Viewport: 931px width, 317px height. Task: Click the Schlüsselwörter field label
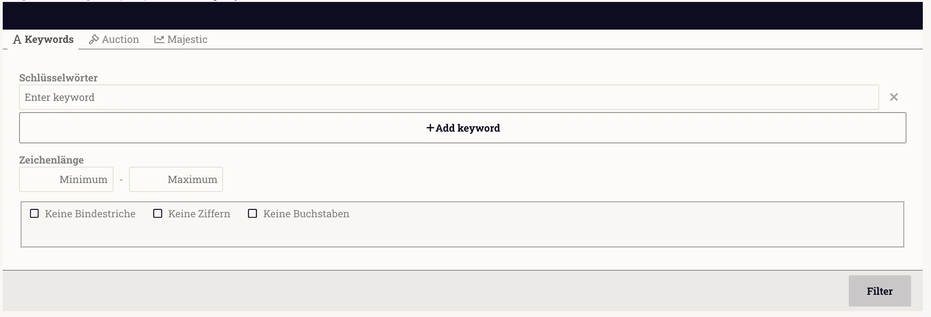58,78
